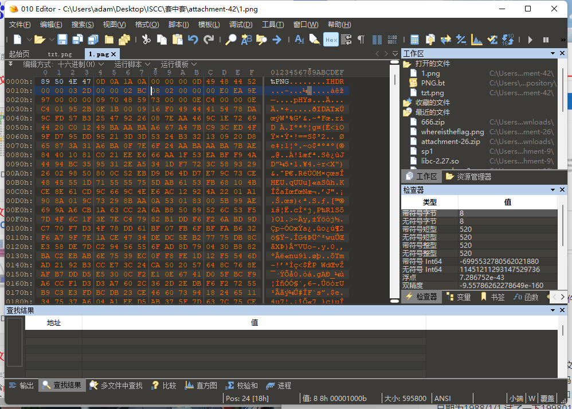Click the Paste clipboard icon
The image size is (572, 409).
[x=177, y=40]
